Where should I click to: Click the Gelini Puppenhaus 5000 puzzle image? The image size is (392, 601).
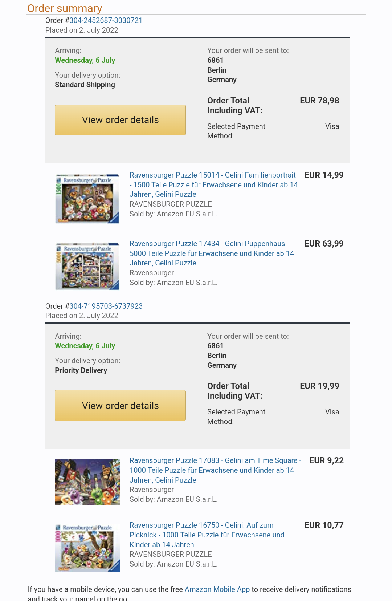(x=87, y=266)
